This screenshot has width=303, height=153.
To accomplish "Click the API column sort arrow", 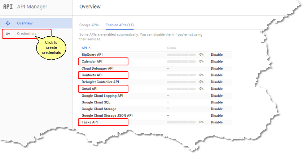I will coord(89,48).
